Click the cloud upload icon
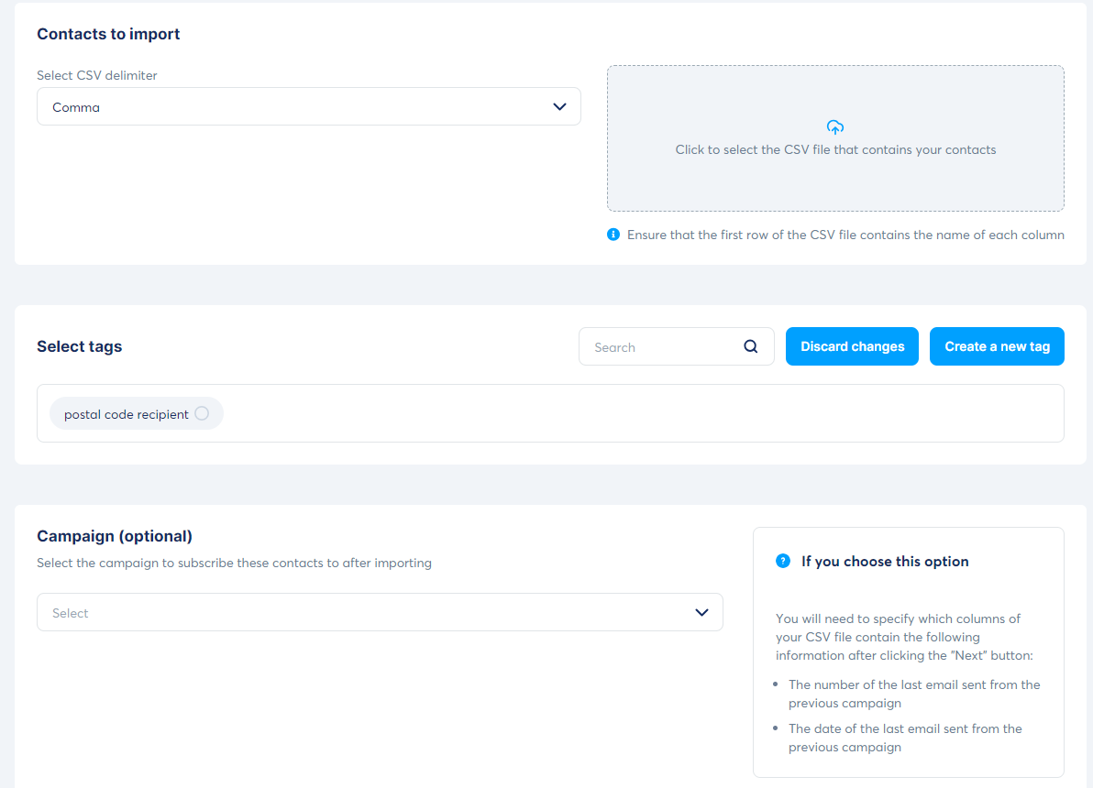The width and height of the screenshot is (1093, 788). coord(835,126)
